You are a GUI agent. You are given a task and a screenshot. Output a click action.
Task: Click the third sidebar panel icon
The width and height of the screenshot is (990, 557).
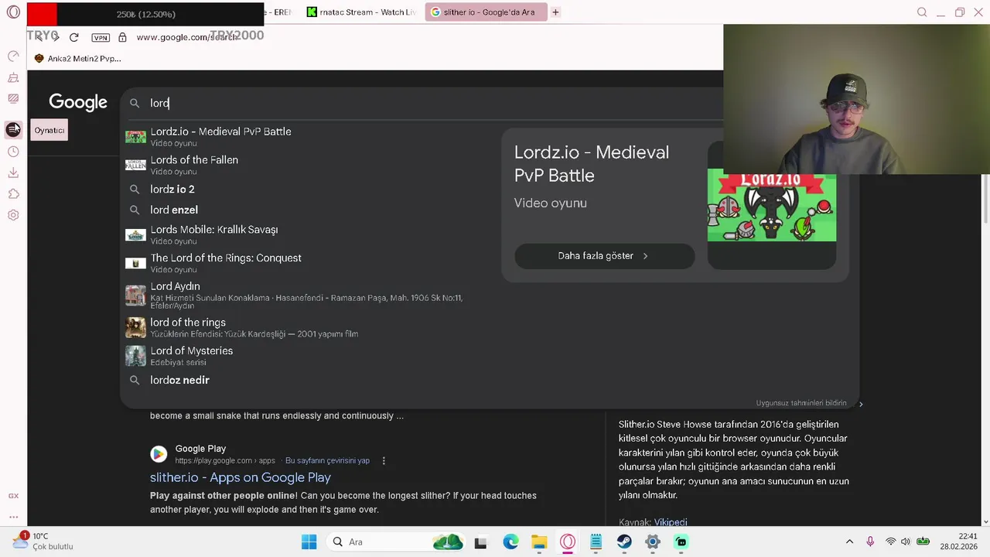(x=13, y=98)
